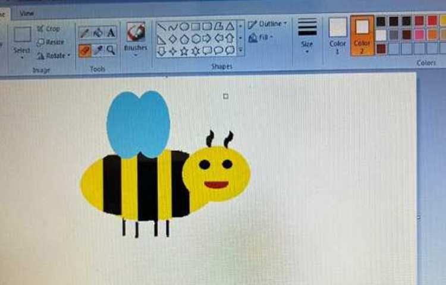Screen dimensions: 446x285
Task: Open the Select dropdown arrow
Action: (22, 58)
